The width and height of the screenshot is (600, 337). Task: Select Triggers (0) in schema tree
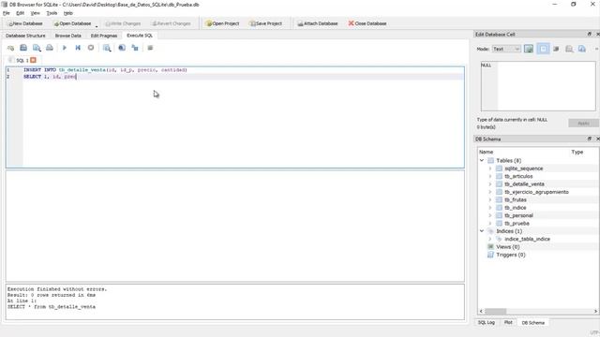510,255
